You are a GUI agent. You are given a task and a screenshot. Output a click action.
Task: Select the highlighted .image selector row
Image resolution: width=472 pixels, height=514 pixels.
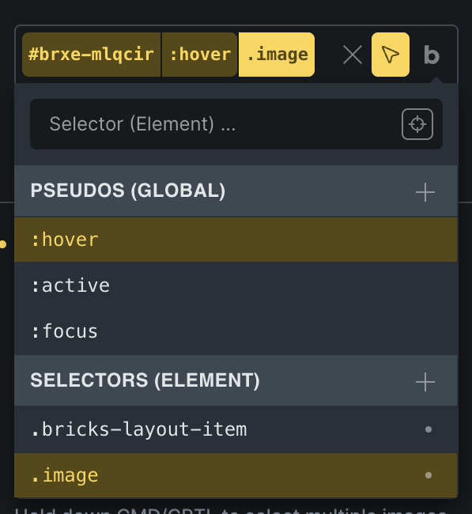(x=236, y=475)
